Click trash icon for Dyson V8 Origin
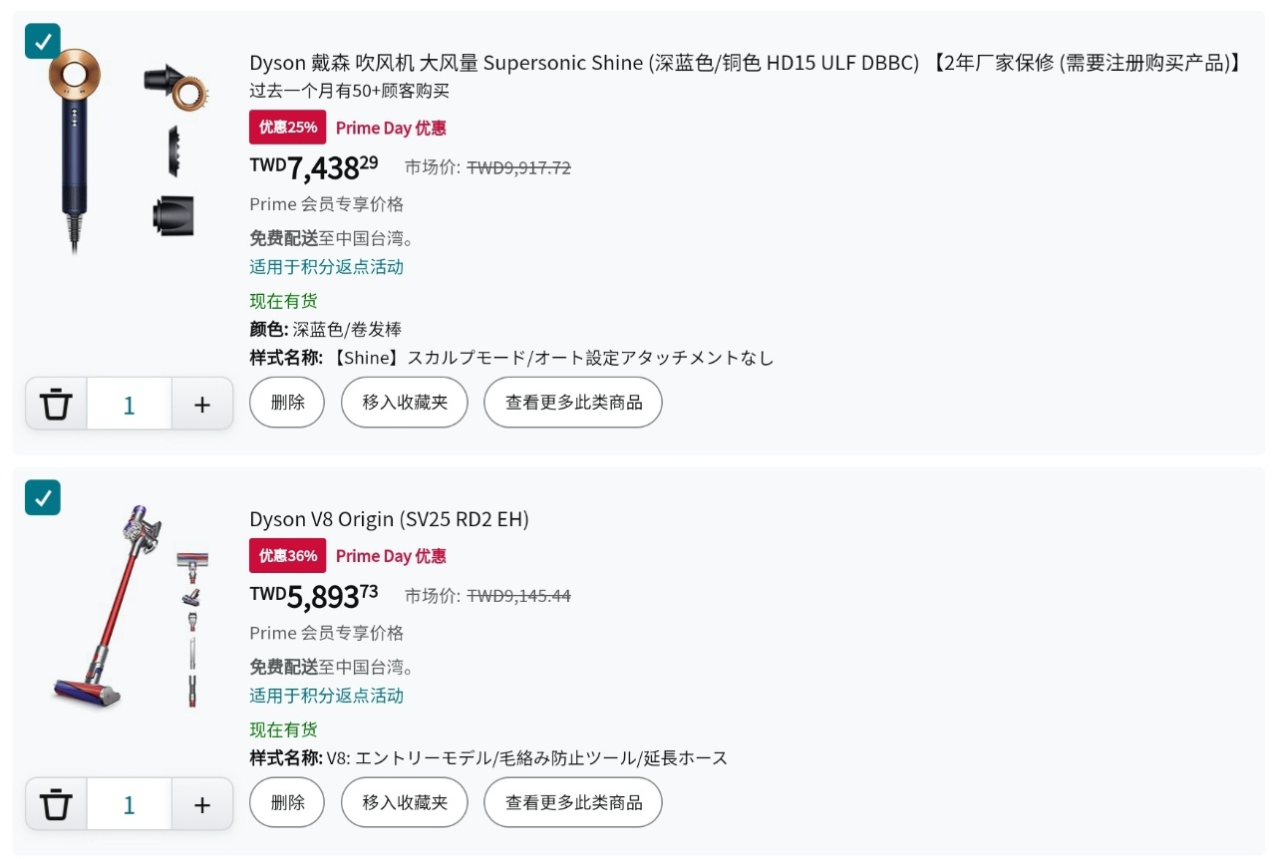This screenshot has width=1276, height=859. click(x=57, y=804)
